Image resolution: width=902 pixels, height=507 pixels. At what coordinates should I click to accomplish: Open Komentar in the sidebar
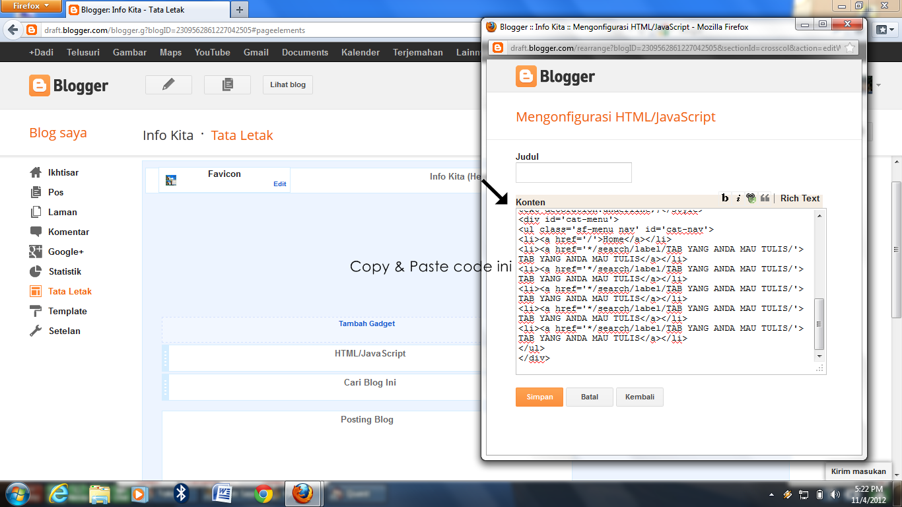tap(69, 232)
